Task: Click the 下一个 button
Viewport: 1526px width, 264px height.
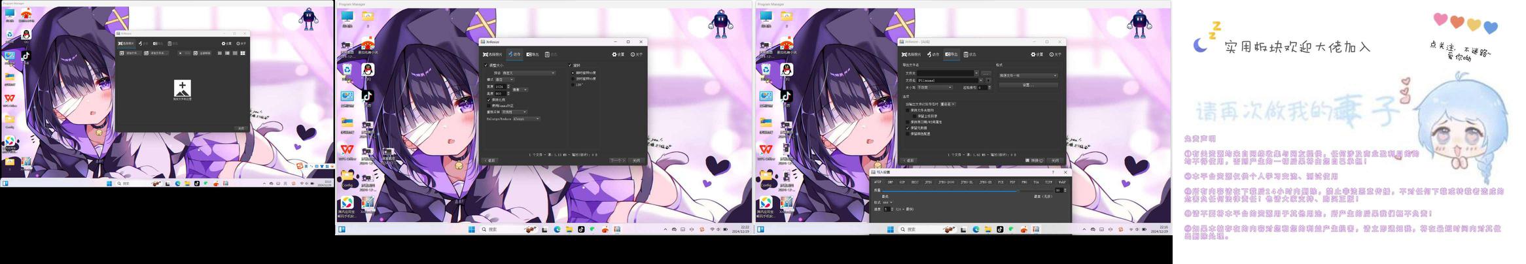Action: point(617,160)
